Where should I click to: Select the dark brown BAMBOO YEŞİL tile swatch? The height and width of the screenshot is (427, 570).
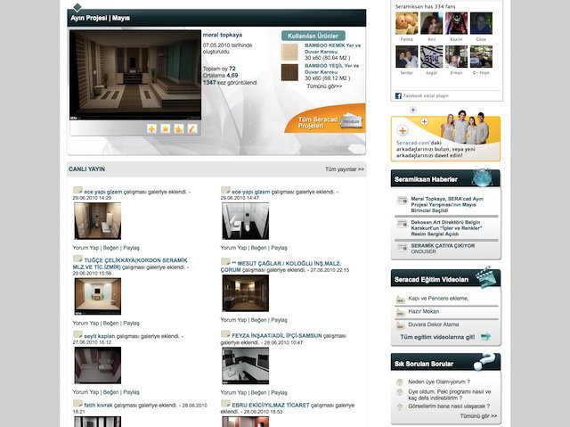(289, 72)
